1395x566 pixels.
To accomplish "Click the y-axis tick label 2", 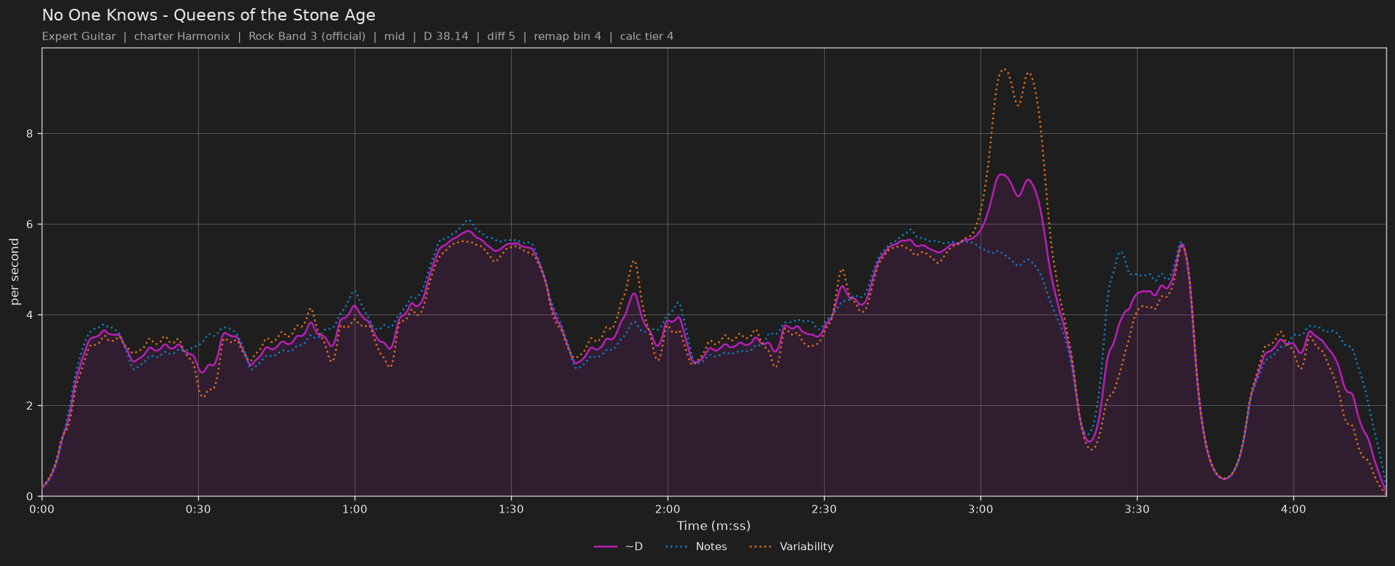I will coord(31,406).
